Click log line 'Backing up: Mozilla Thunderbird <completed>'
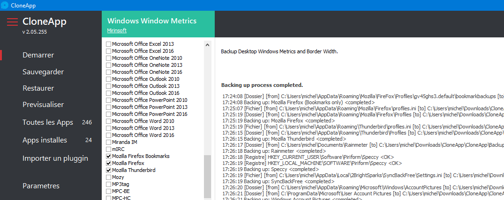This screenshot has width=504, height=200. [284, 139]
